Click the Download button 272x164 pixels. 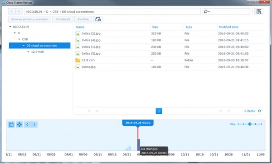coord(63,19)
